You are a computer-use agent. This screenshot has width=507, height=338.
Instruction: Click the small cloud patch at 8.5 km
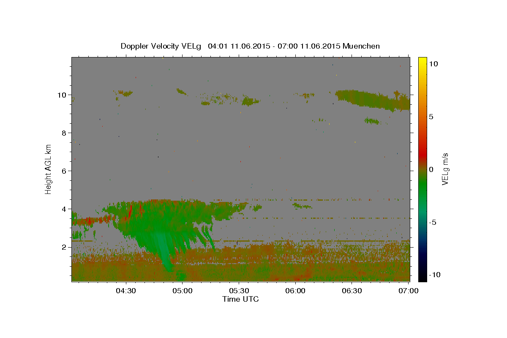[373, 121]
